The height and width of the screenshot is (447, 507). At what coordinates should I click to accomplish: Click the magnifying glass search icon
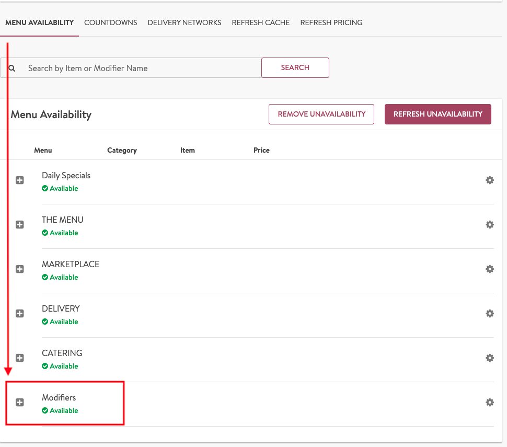point(12,68)
